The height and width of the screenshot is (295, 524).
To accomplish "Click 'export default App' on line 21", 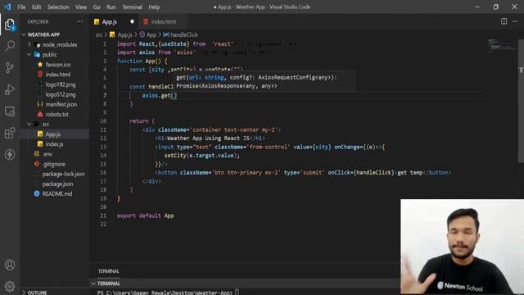I will click(146, 216).
